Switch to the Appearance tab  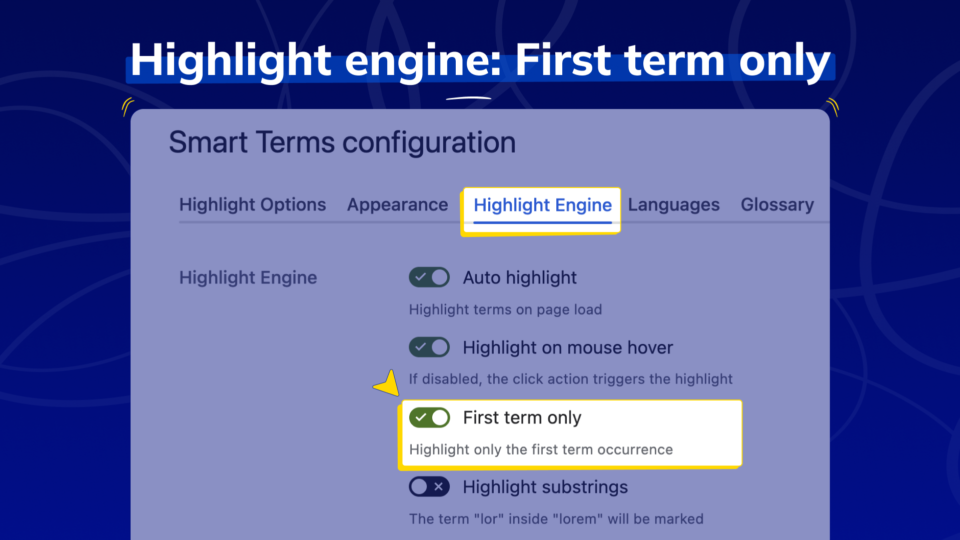click(397, 205)
